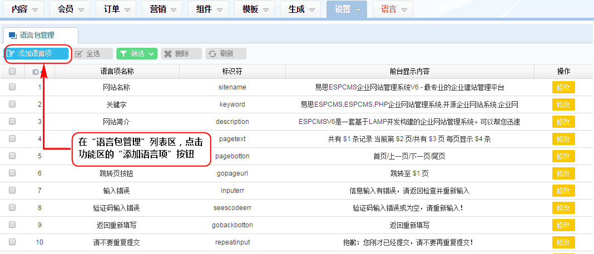Image resolution: width=594 pixels, height=254 pixels.
Task: Click 修改 for the gopageurl row
Action: [x=563, y=173]
